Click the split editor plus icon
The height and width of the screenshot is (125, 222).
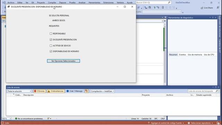[x=165, y=21]
